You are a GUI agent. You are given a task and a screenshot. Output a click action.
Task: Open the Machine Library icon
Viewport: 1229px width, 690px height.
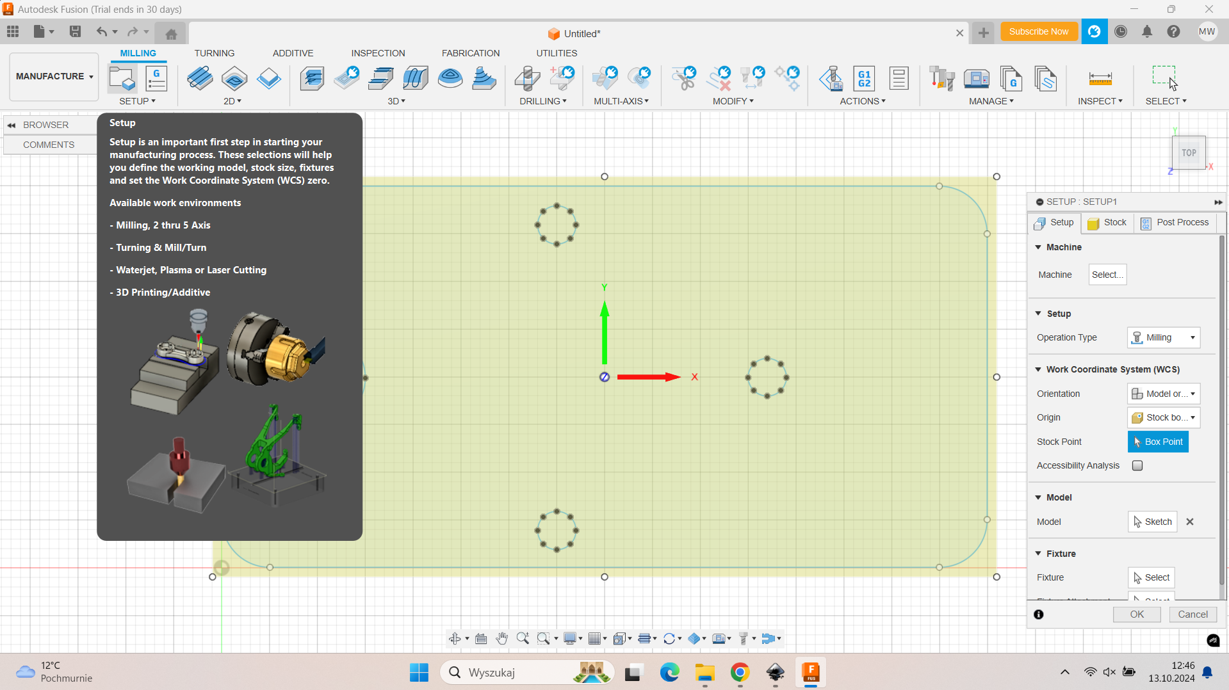977,79
